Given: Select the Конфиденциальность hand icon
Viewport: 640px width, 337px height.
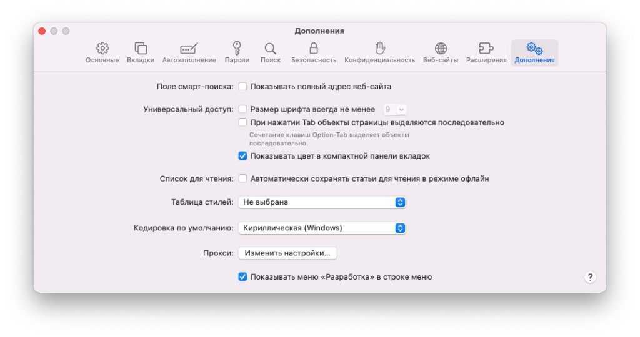Looking at the screenshot, I should [x=379, y=49].
